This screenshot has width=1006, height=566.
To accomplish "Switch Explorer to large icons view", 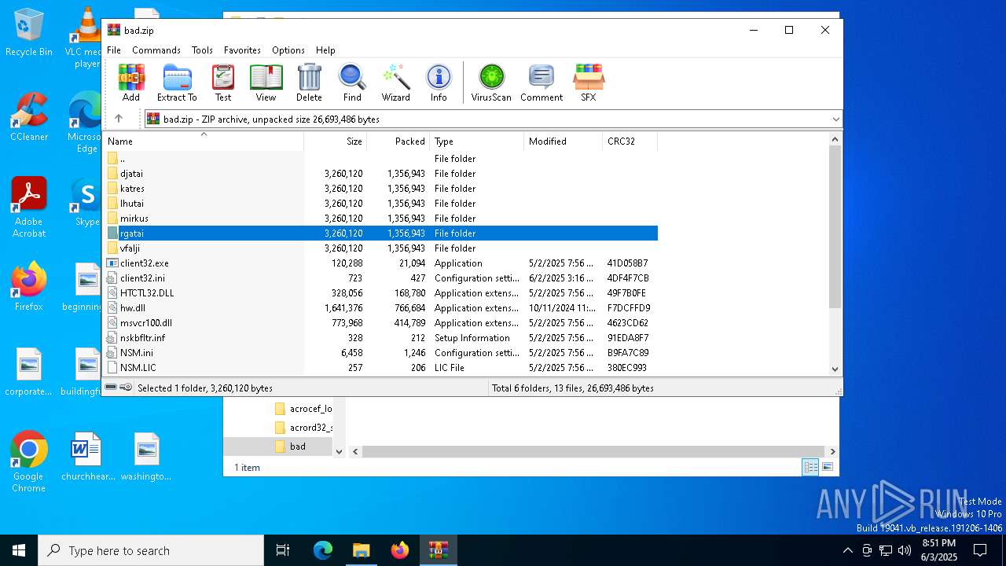I will tap(828, 468).
